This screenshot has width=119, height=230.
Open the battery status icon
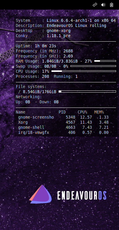(x=112, y=5)
